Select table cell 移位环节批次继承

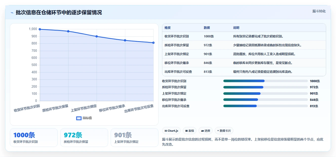[x=177, y=63]
